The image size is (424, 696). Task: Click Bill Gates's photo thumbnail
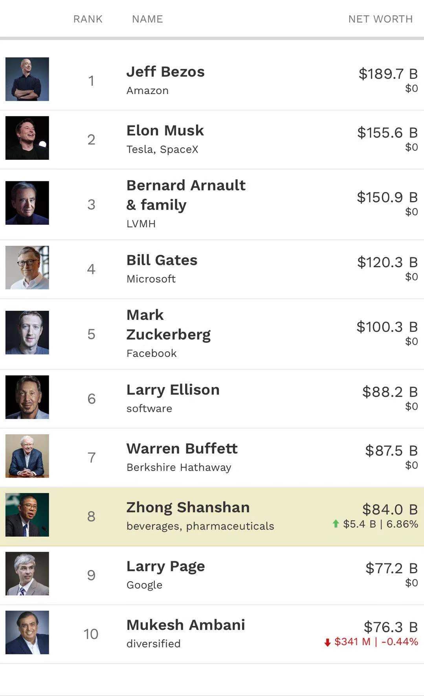(27, 268)
